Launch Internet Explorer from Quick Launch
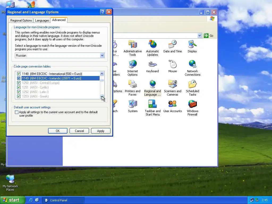The image size is (272, 204). [31, 200]
